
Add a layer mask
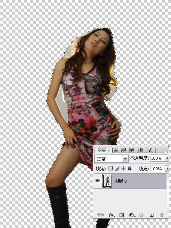[x=121, y=215]
